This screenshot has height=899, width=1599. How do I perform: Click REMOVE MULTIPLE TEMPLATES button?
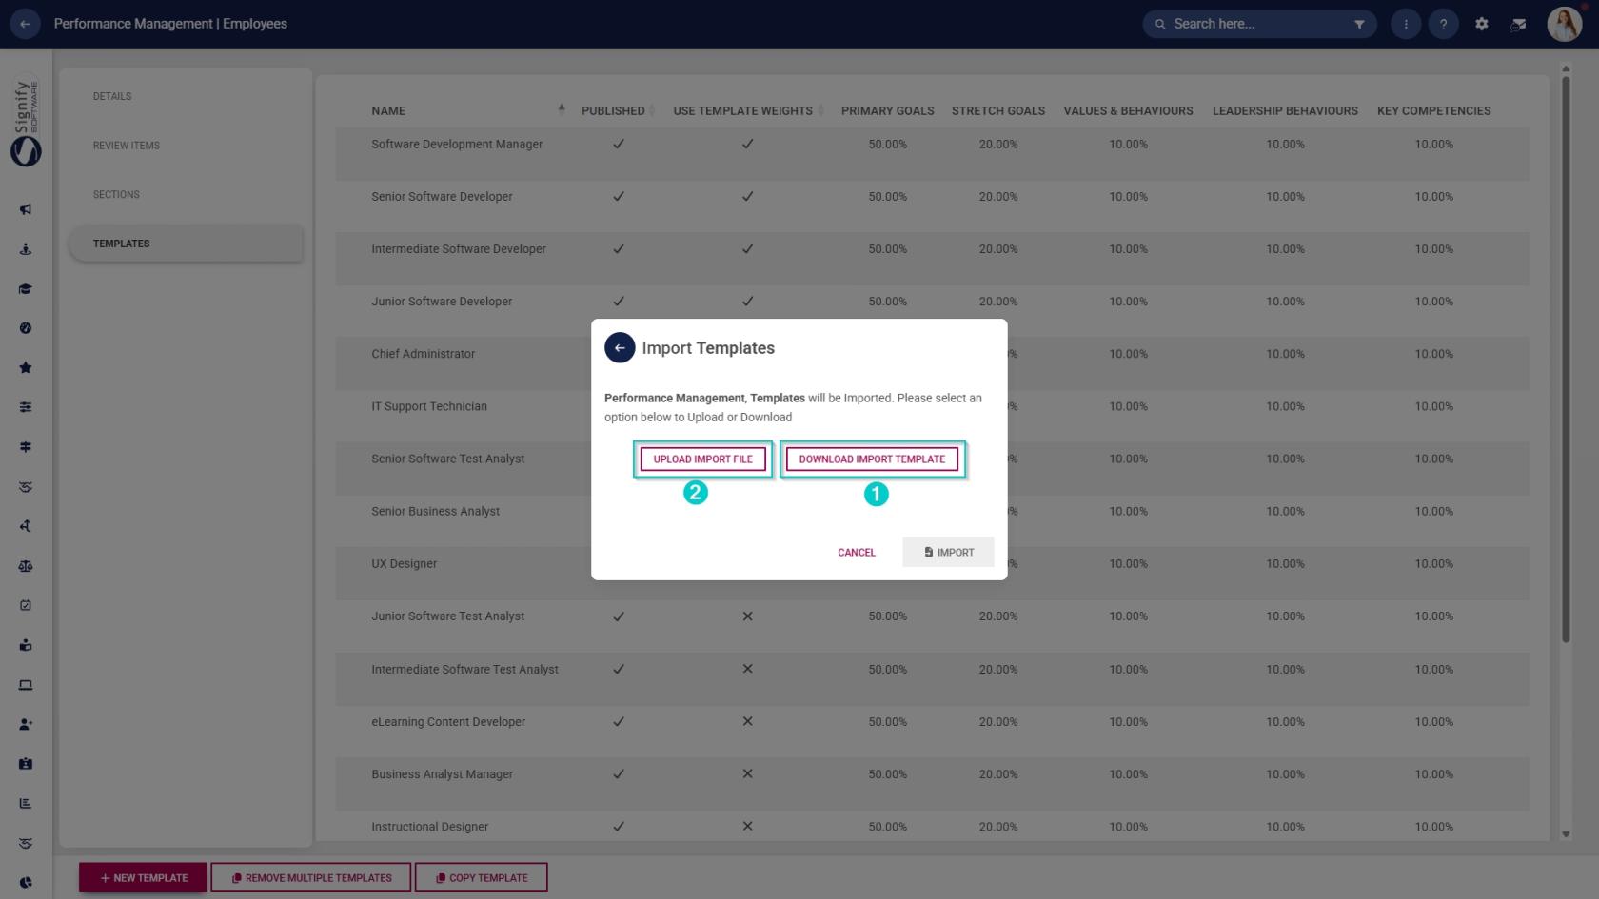pos(311,878)
